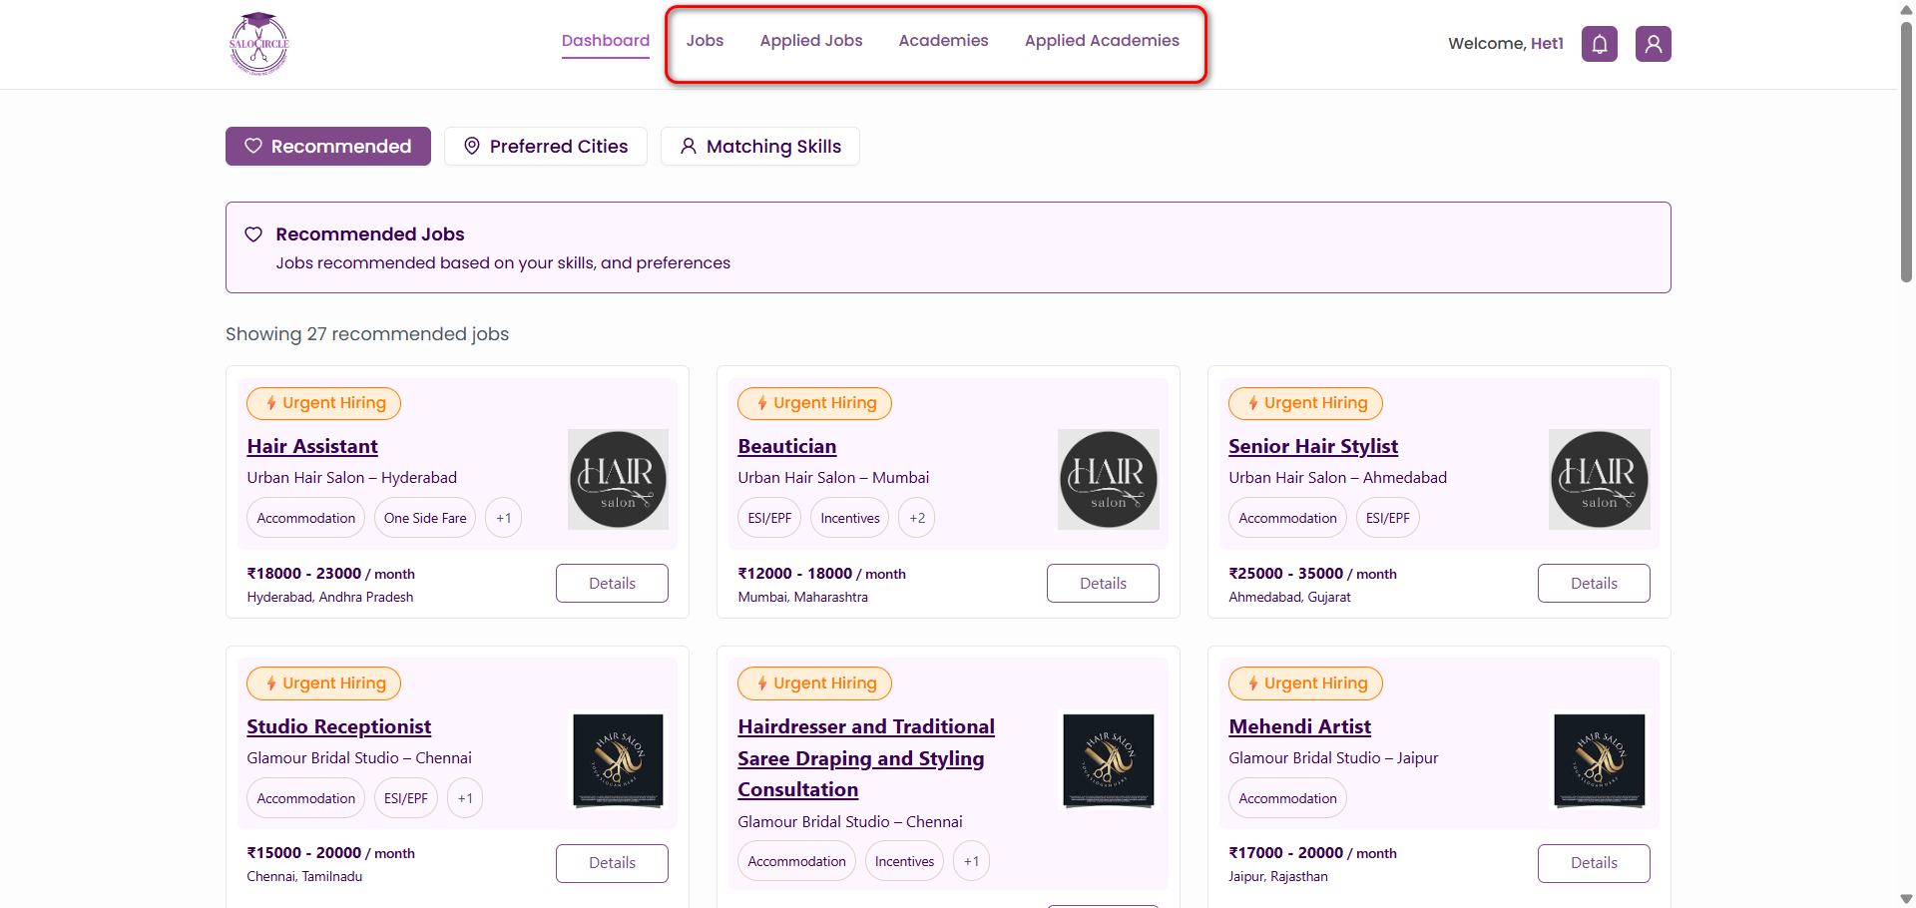Open the Applied Academies tab
The image size is (1916, 908).
pos(1102,41)
